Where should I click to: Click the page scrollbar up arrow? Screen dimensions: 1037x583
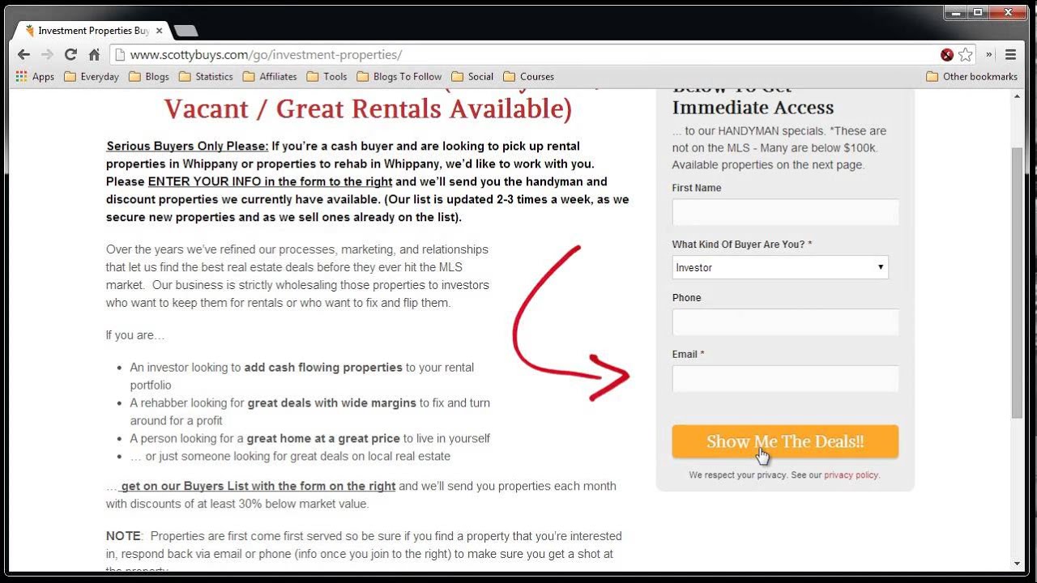tap(1018, 96)
